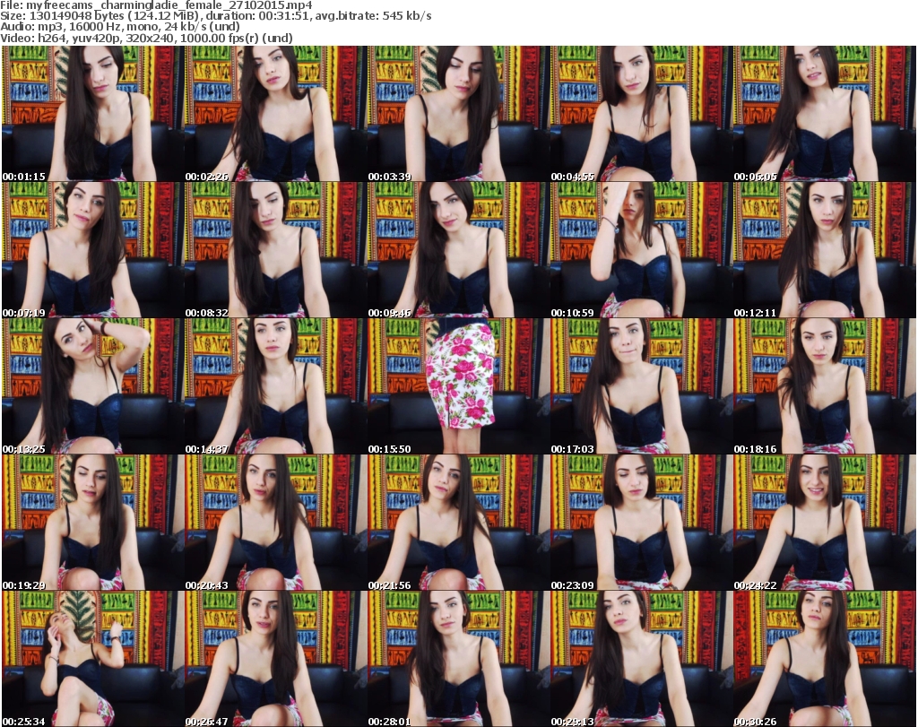
Task: Select the thumbnail timestamped 00:24:22
Action: pos(825,523)
